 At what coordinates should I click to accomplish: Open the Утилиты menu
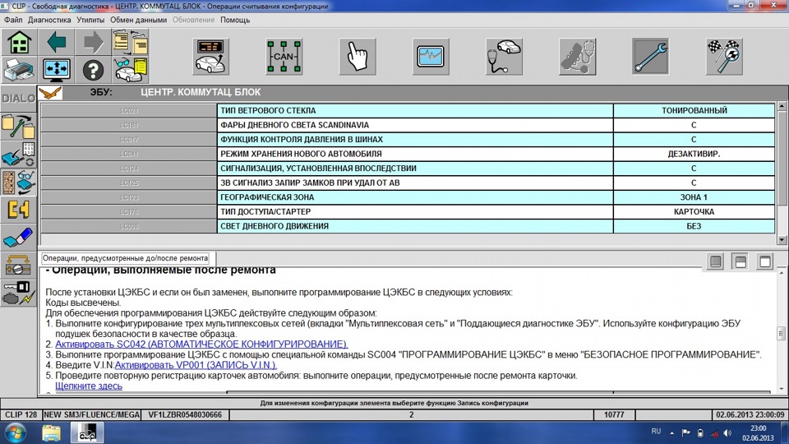click(90, 20)
